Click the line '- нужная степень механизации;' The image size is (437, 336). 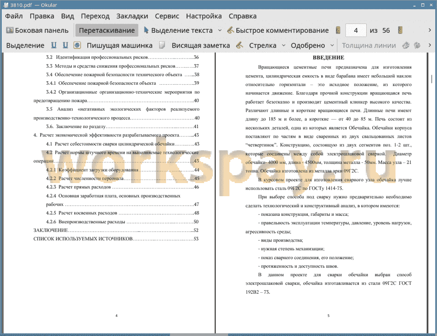pyautogui.click(x=291, y=249)
